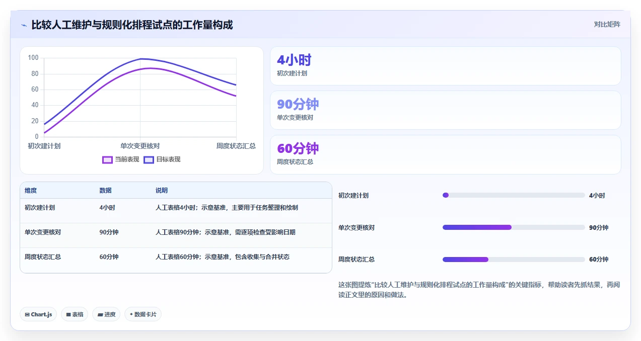Click the 进度 tag chip
Viewport: 641px width, 341px height.
(x=106, y=314)
